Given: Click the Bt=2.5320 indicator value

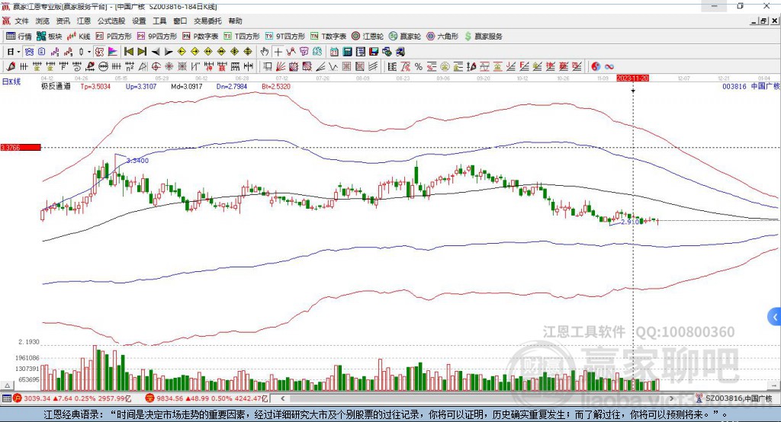Looking at the screenshot, I should 276,86.
